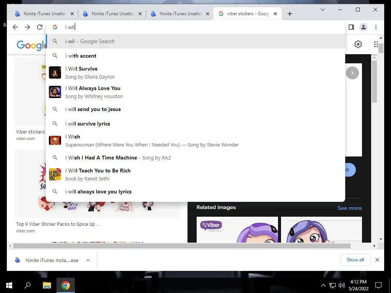391x293 pixels.
Task: Open the Viber related image with logo
Action: point(237,229)
